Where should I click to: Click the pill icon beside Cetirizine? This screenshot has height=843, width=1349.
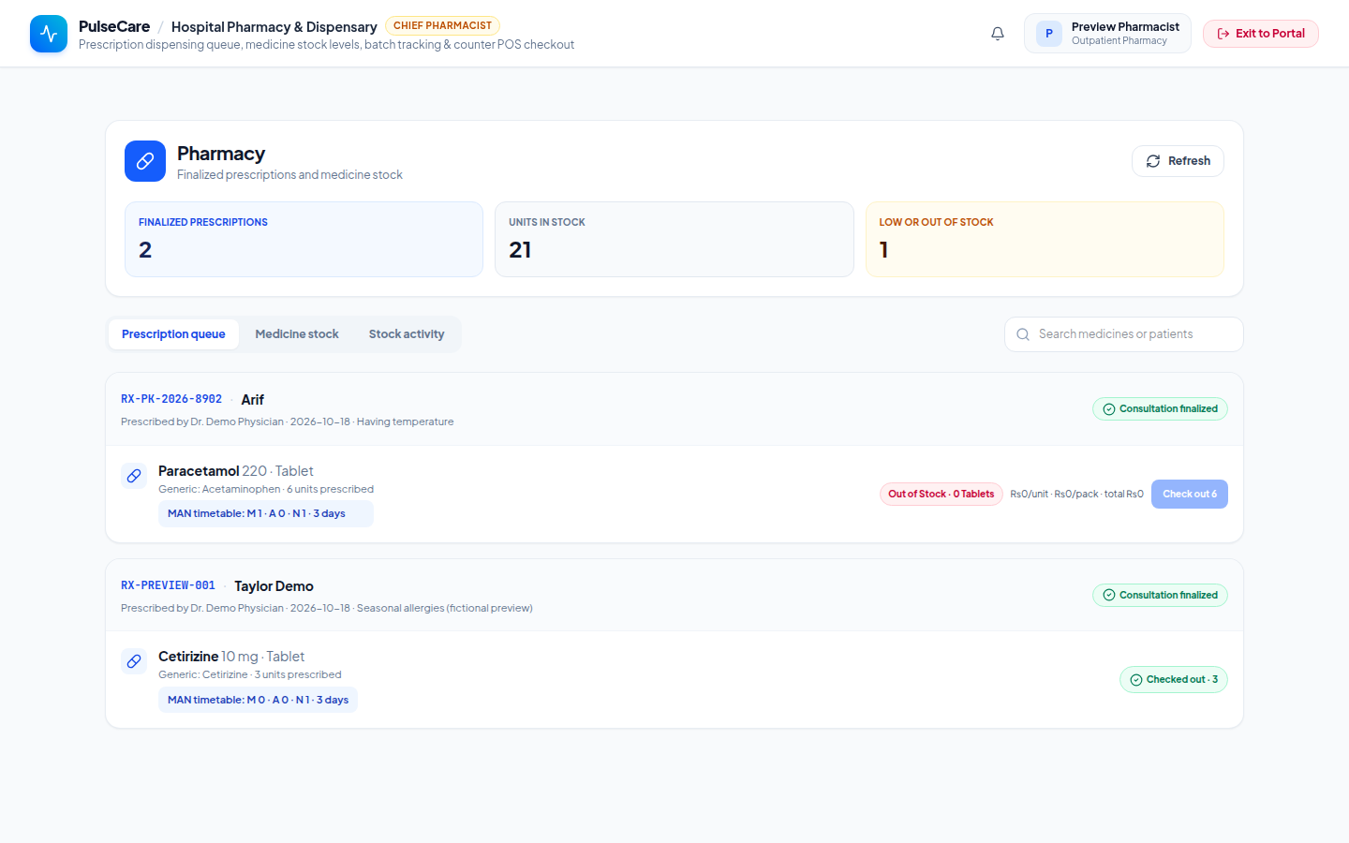coord(134,661)
